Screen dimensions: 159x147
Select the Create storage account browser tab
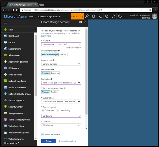point(22,5)
